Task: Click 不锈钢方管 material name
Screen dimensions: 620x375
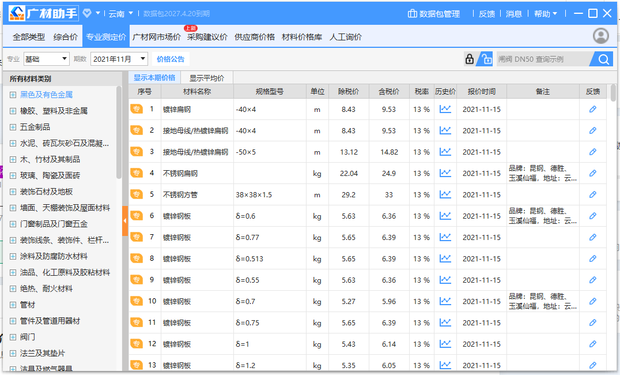Action: click(180, 195)
